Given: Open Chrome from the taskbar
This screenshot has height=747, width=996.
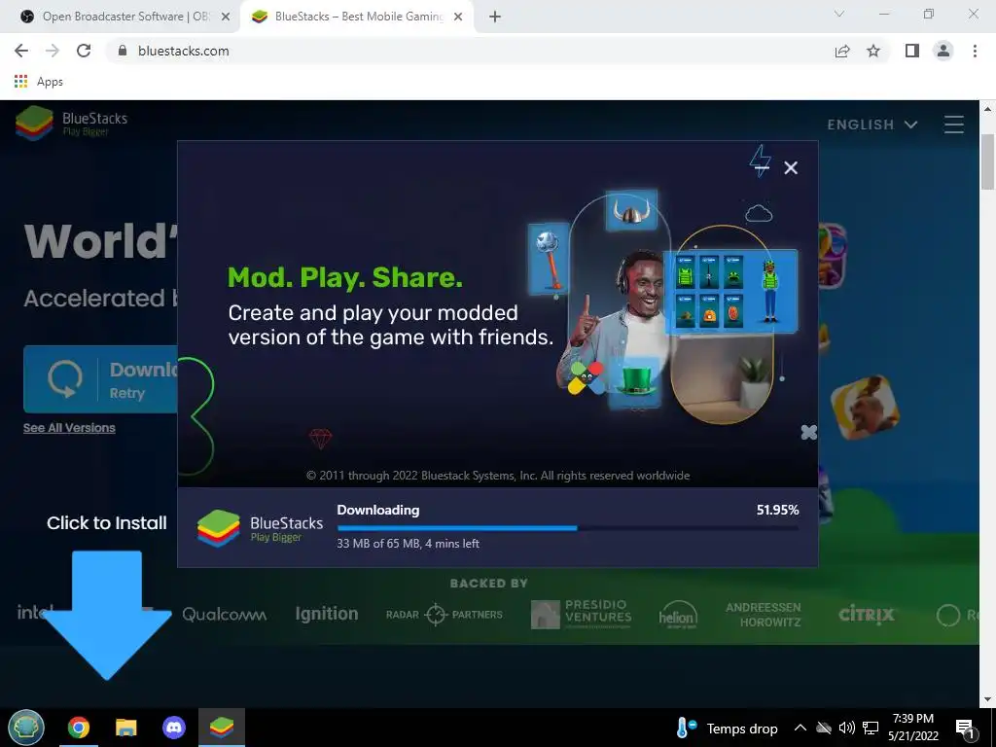Looking at the screenshot, I should click(79, 728).
